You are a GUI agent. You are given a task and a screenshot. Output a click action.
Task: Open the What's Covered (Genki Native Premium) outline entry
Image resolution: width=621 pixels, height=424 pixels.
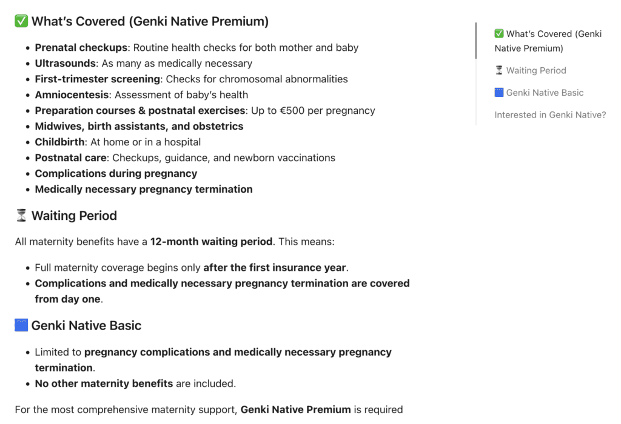[548, 41]
